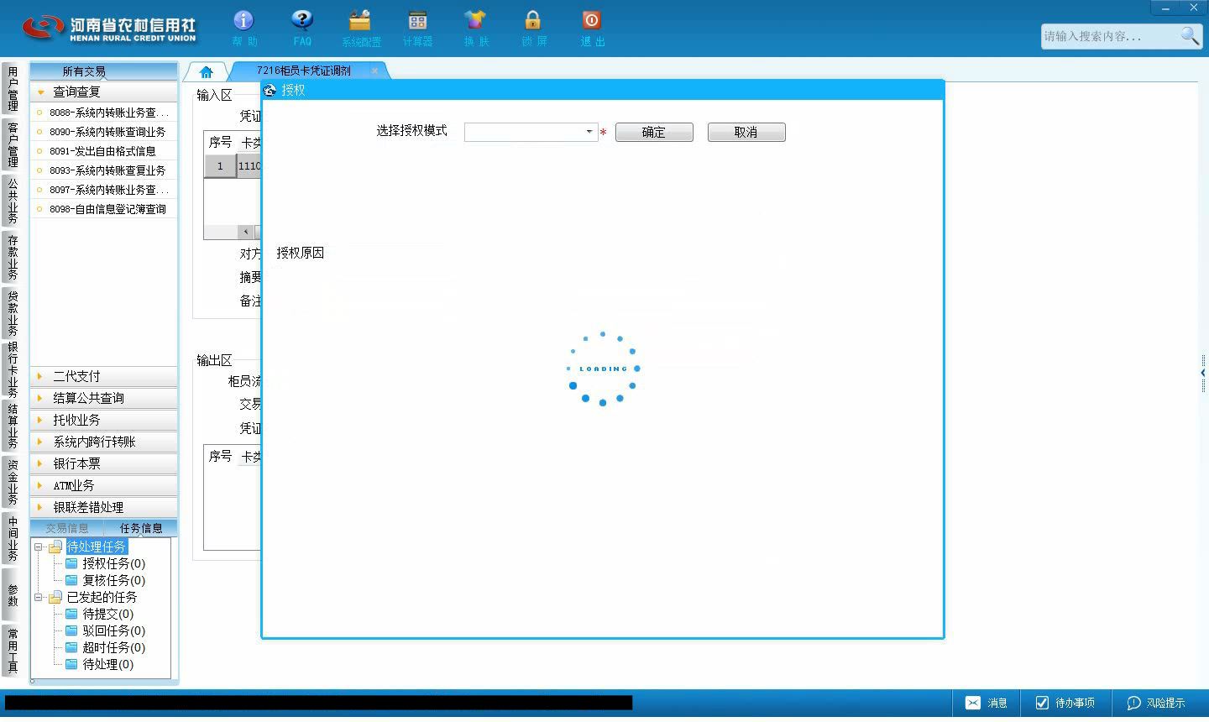Expand the 二代支付 section
Image resolution: width=1209 pixels, height=722 pixels.
(104, 376)
